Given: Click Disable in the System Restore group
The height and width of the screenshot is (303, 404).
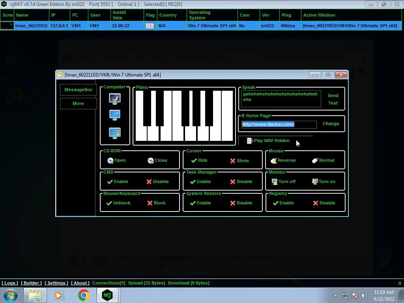Looking at the screenshot, I should tap(241, 203).
